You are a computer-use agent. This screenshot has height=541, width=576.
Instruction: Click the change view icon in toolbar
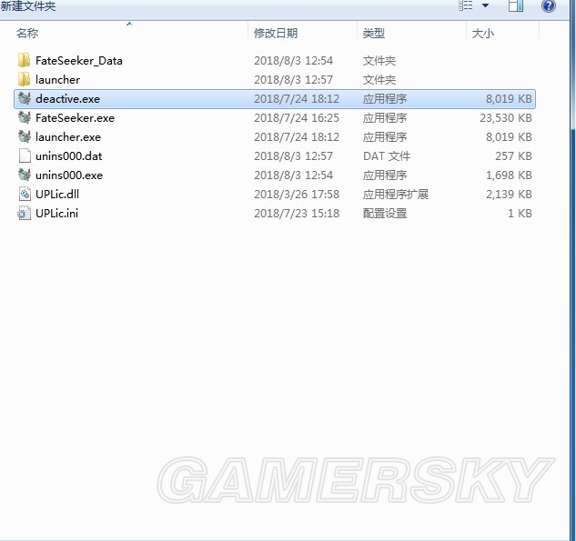coord(466,6)
